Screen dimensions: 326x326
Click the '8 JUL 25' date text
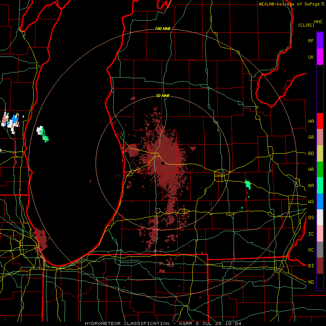coord(209,323)
